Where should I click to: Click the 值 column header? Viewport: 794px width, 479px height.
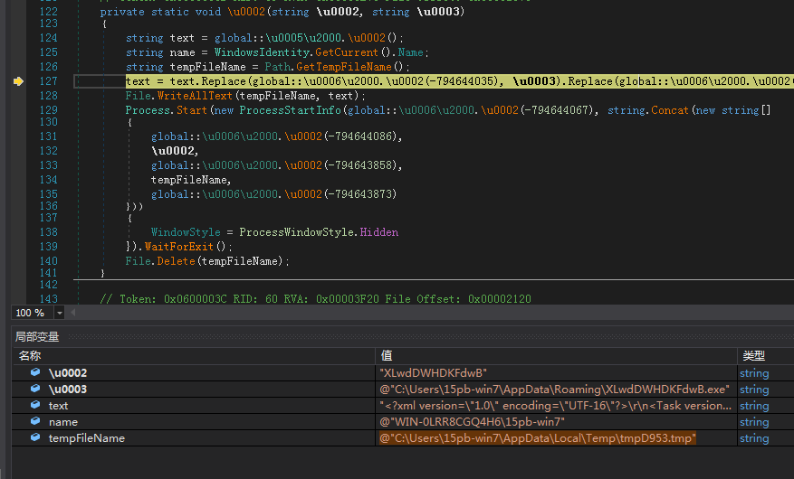tap(387, 356)
